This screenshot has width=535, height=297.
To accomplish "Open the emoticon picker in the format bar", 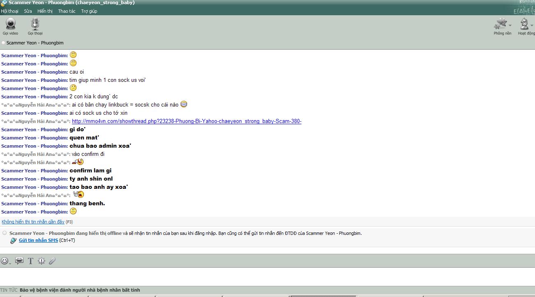I will (5, 261).
